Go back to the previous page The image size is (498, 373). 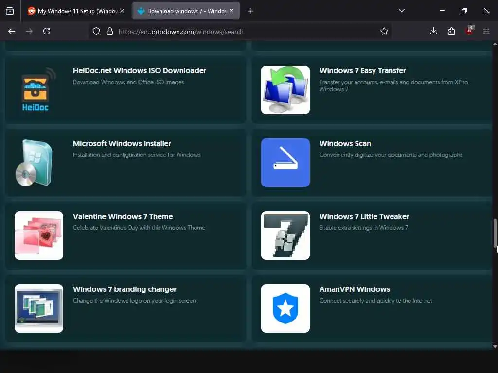click(12, 32)
